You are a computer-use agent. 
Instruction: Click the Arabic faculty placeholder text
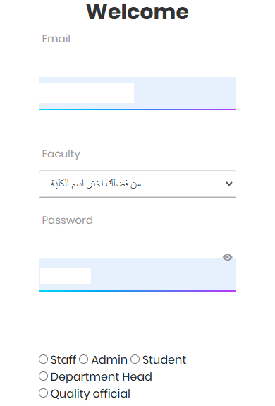[x=96, y=184]
